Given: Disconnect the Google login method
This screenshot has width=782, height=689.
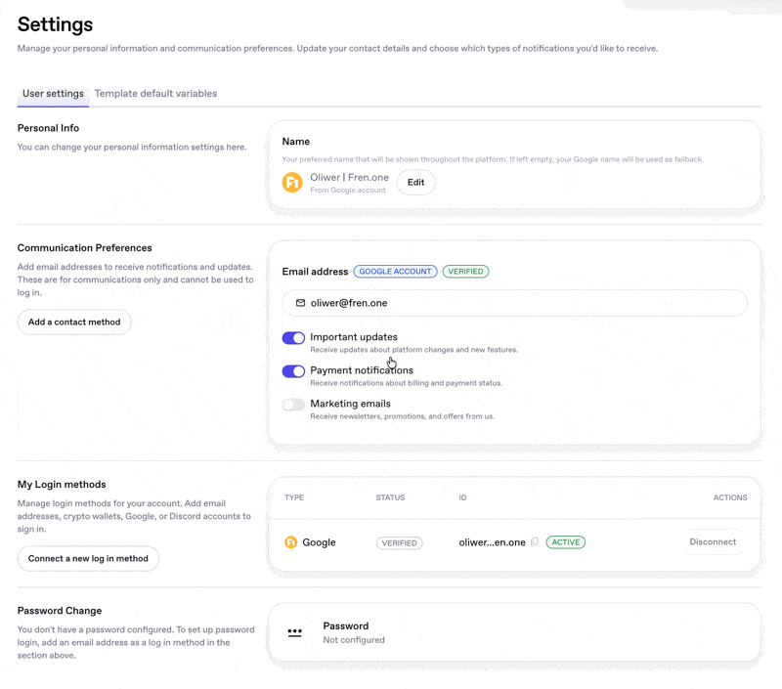Looking at the screenshot, I should tap(713, 542).
